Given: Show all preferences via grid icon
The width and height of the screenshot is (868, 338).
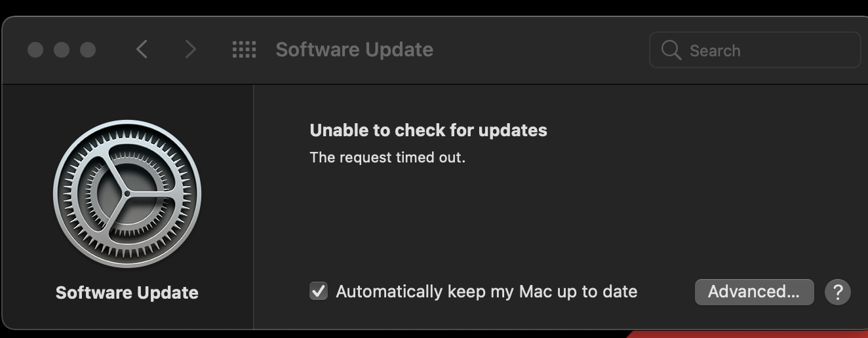Looking at the screenshot, I should coord(244,49).
